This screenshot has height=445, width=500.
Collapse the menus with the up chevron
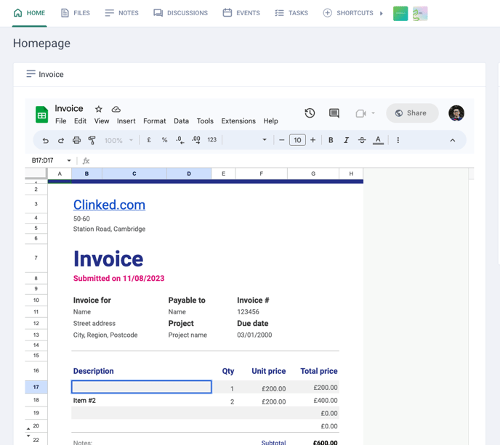click(453, 140)
